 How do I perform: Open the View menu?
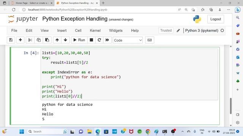tap(45, 31)
